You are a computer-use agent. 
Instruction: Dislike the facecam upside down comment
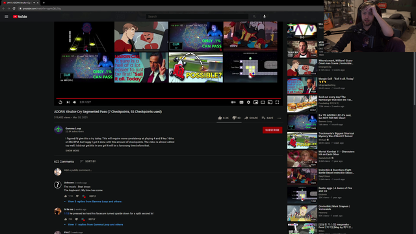pos(77,219)
